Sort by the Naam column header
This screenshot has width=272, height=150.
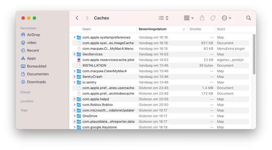[86, 29]
